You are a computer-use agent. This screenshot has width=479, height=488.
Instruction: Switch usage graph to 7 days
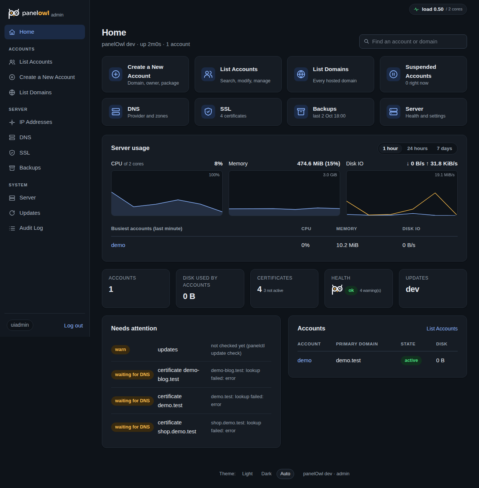444,149
